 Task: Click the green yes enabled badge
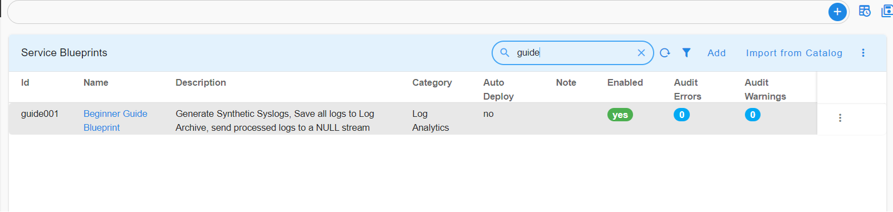click(620, 115)
